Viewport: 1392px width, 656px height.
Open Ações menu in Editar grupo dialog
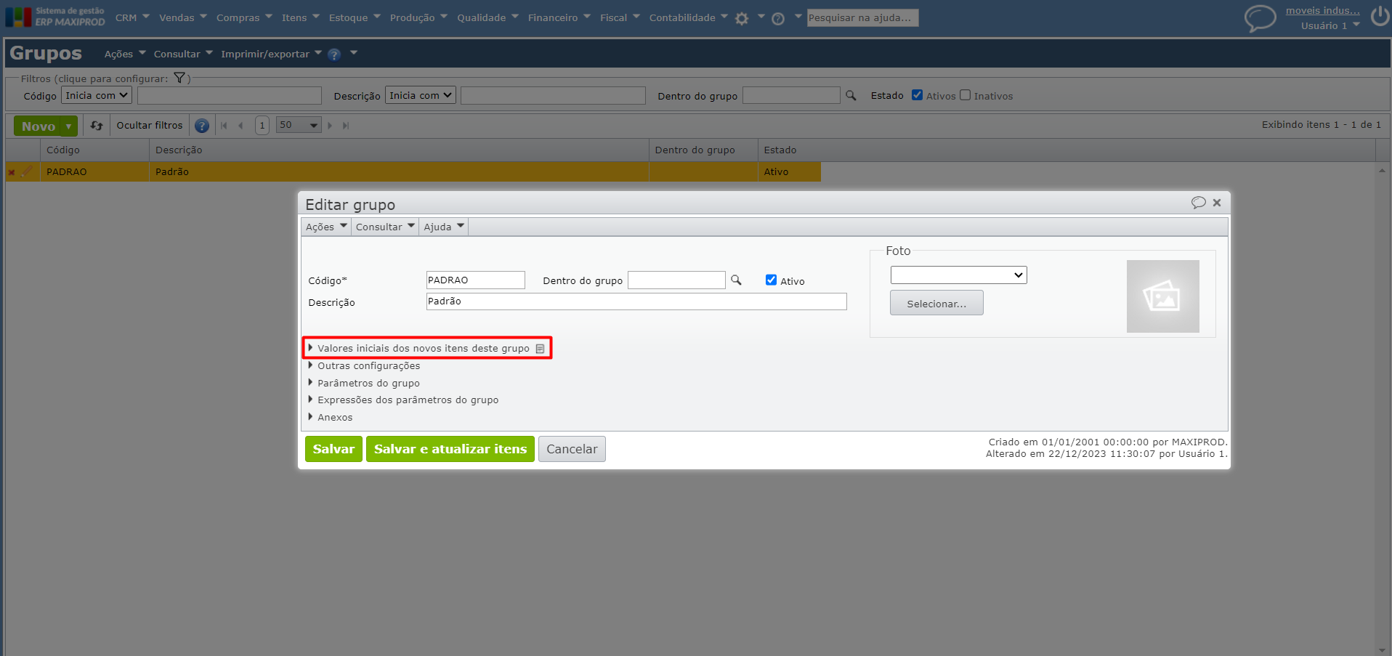point(326,227)
